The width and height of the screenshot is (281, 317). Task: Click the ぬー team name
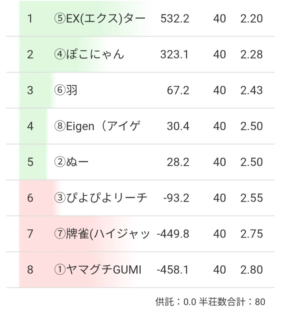point(71,162)
